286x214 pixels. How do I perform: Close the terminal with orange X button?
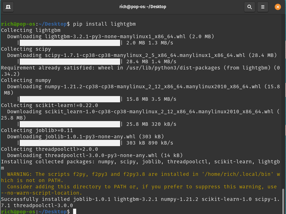tap(277, 7)
